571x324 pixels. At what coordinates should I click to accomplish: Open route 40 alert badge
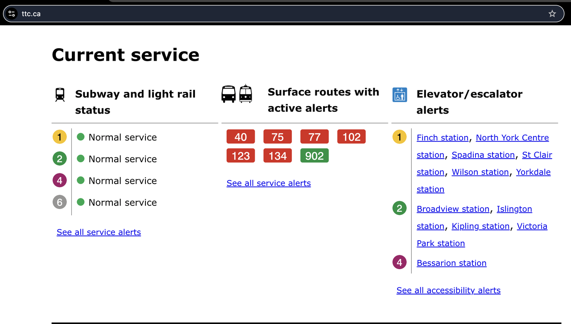(x=240, y=137)
